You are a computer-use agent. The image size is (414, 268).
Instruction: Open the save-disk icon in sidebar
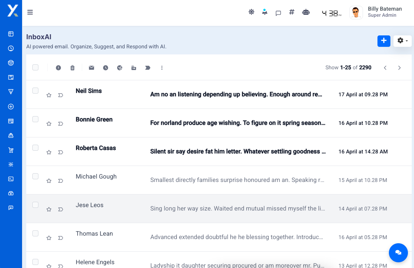pos(11,77)
